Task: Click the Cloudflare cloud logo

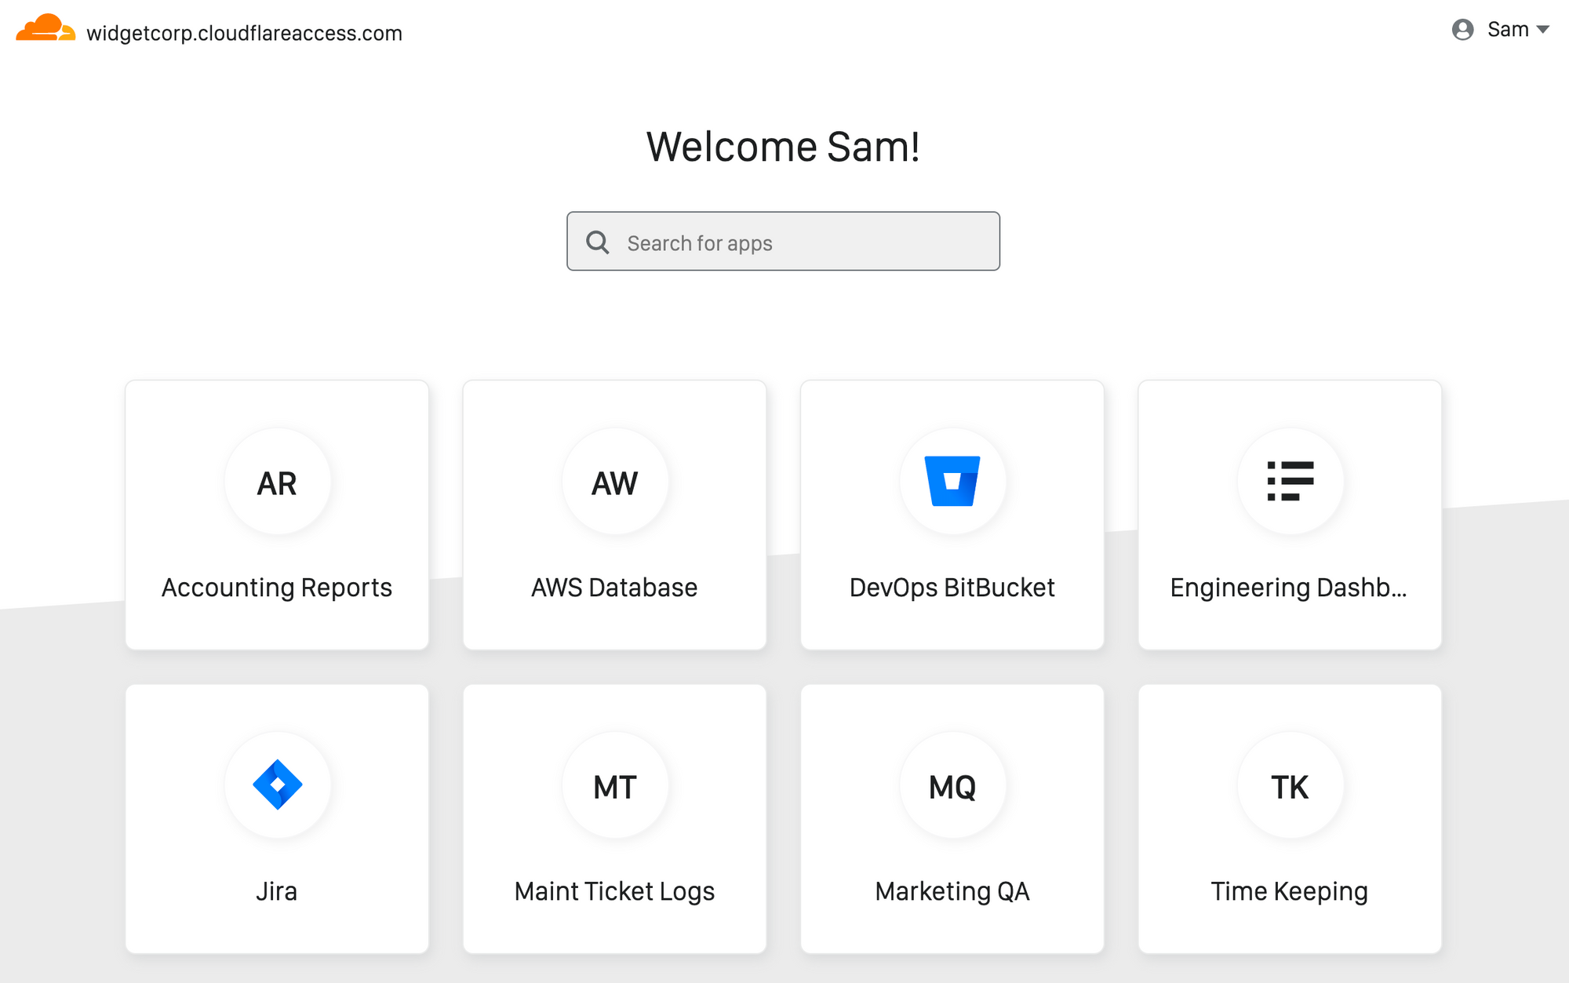Action: coord(46,28)
